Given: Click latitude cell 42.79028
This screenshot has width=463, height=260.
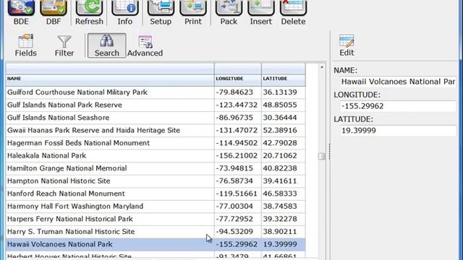Looking at the screenshot, I should click(284, 143).
